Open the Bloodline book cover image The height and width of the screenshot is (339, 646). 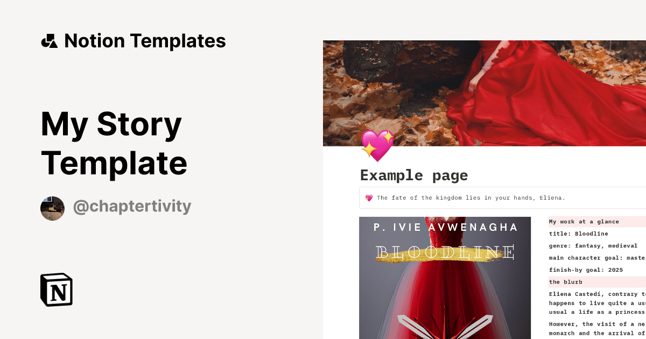445,278
